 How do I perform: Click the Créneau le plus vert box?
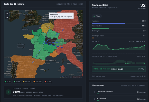click(119, 69)
